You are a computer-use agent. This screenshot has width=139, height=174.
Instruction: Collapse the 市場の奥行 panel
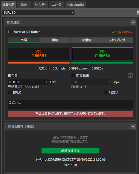(x=133, y=127)
